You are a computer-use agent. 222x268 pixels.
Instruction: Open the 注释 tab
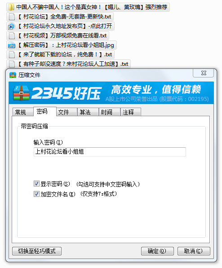pyautogui.click(x=131, y=112)
